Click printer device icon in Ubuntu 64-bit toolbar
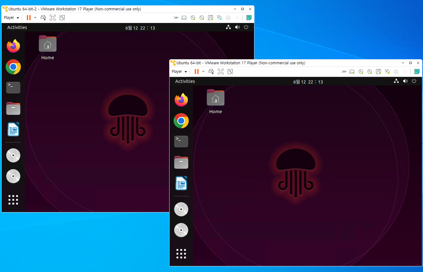The height and width of the screenshot is (272, 423). 396,72
